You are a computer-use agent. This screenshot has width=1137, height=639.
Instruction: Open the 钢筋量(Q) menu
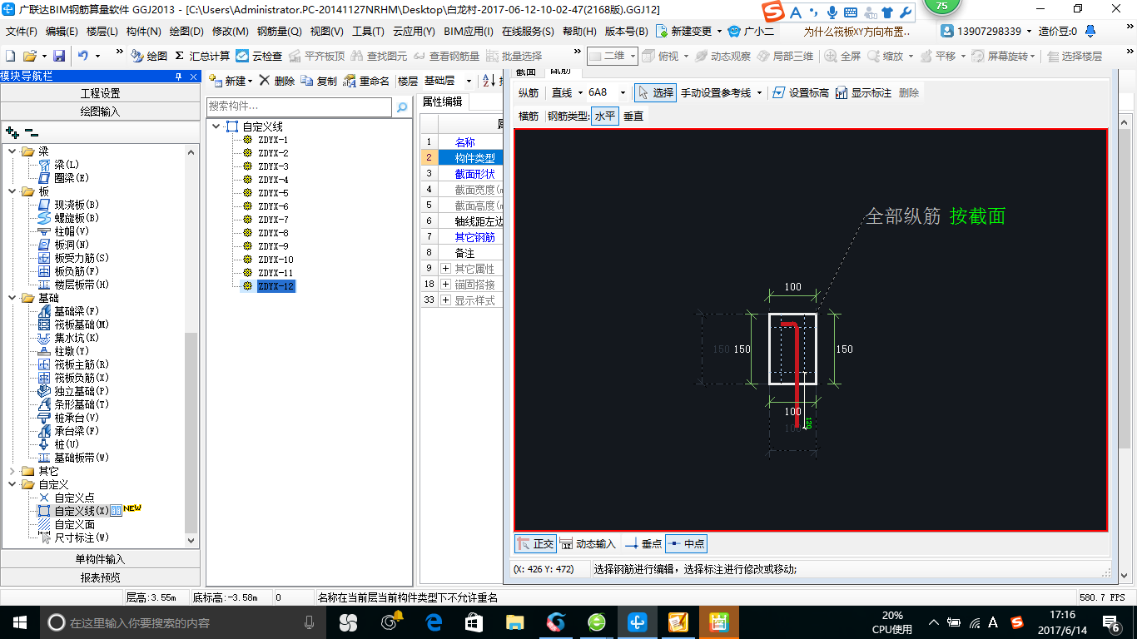(279, 31)
